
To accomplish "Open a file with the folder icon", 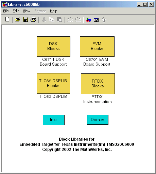I will click(17, 19).
